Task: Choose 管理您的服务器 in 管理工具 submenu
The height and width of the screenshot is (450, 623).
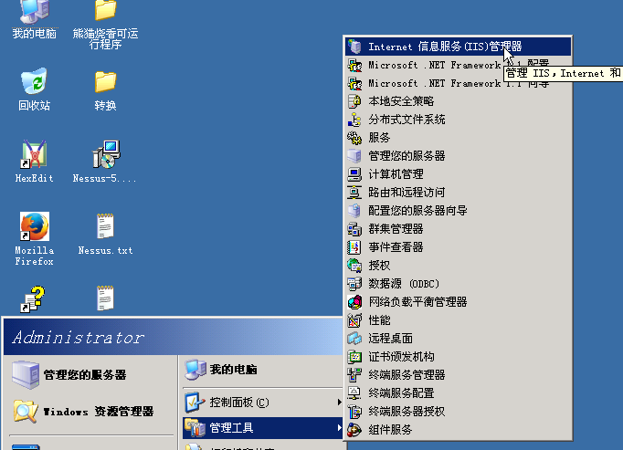Action: coord(458,156)
